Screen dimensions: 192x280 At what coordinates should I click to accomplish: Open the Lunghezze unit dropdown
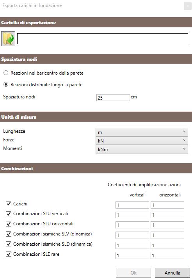click(142, 132)
